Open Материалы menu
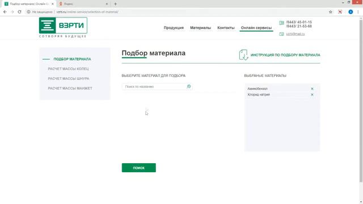This screenshot has width=363, height=204. point(200,28)
